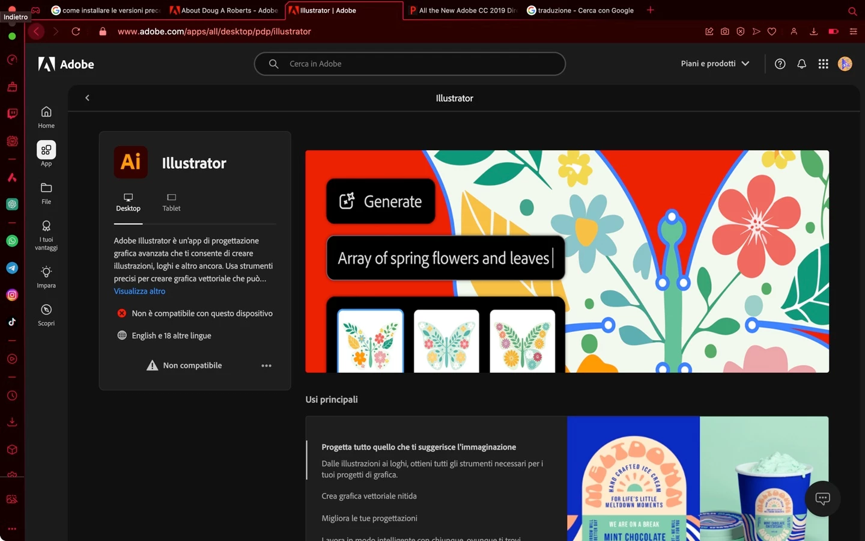Open Home in the Adobe sidebar
865x541 pixels.
coord(46,117)
